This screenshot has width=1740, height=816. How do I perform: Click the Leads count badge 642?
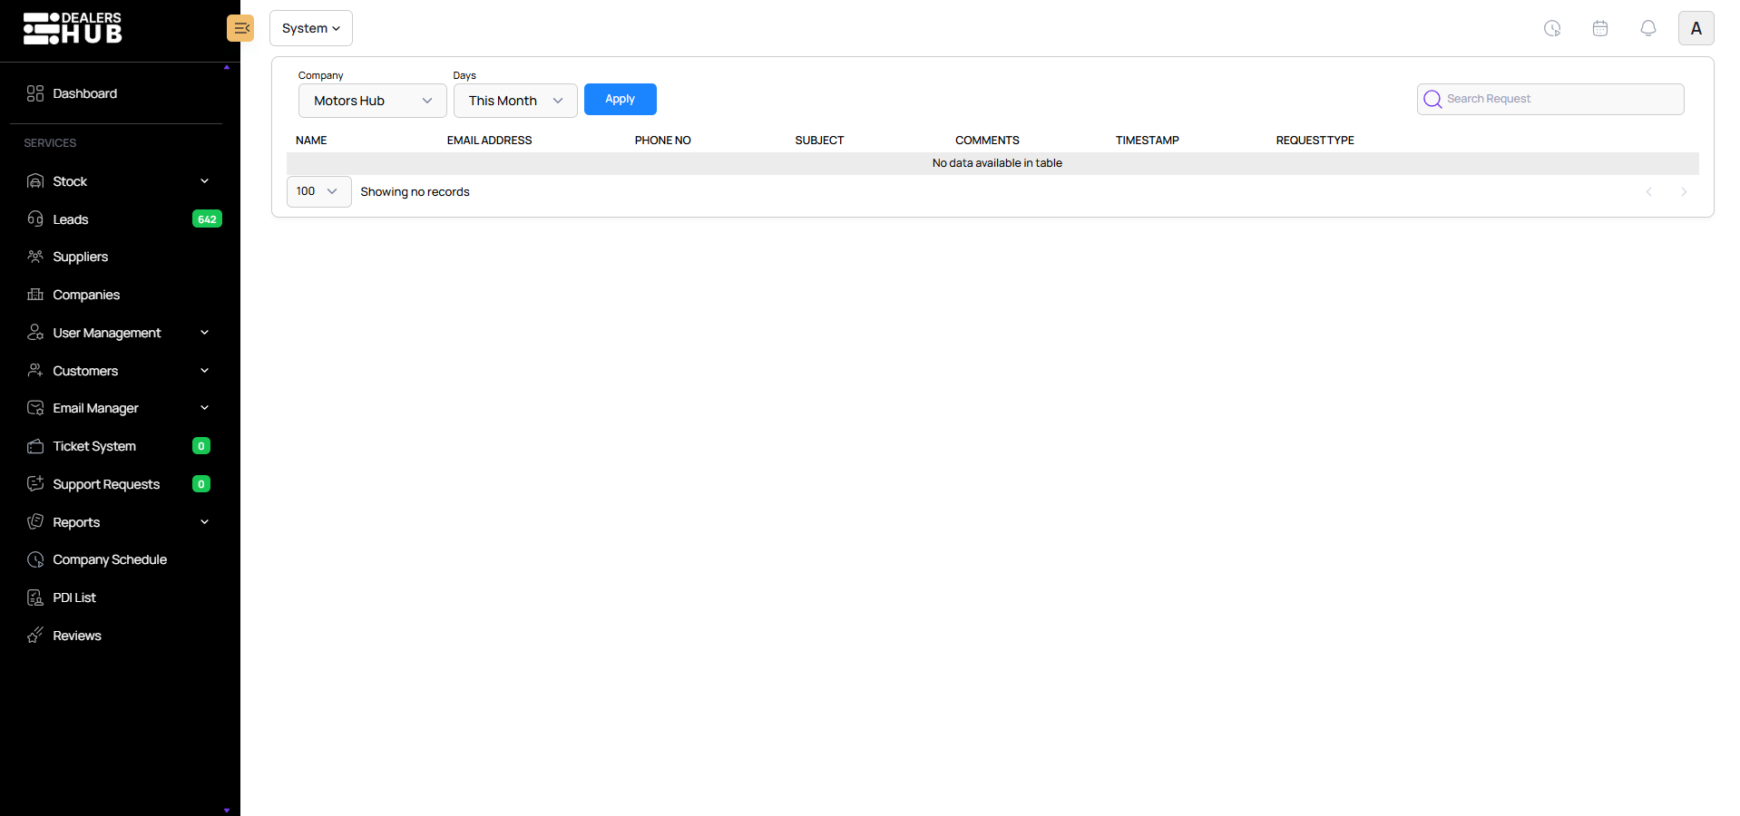pos(207,219)
